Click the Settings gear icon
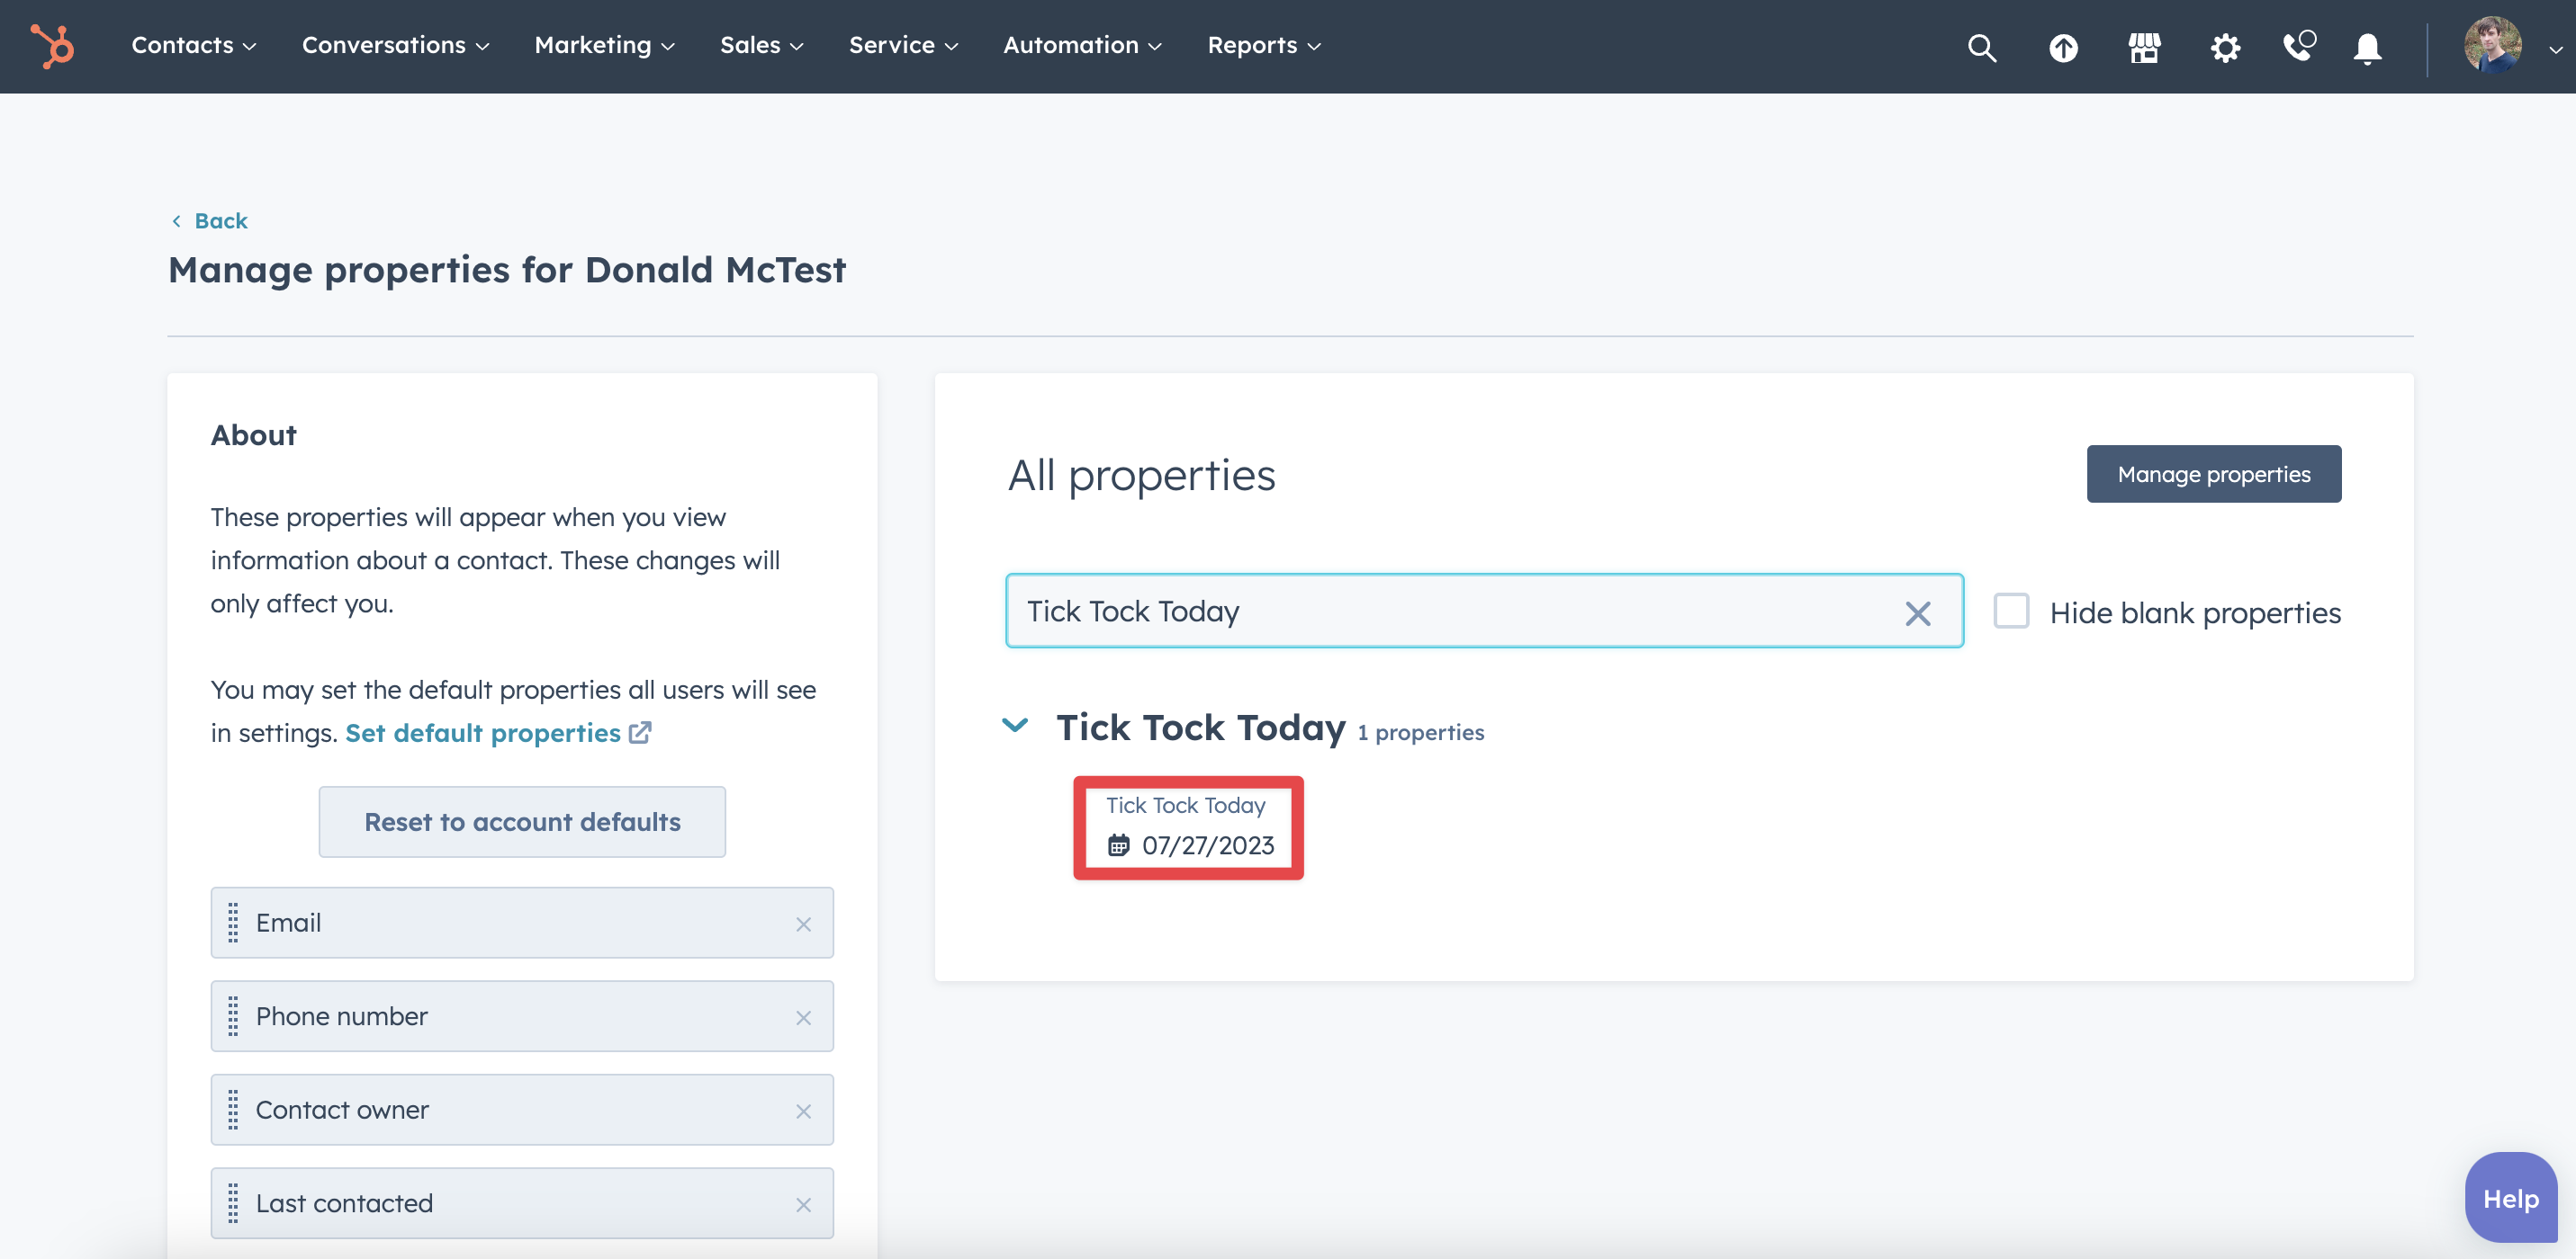Image resolution: width=2576 pixels, height=1259 pixels. (x=2221, y=46)
